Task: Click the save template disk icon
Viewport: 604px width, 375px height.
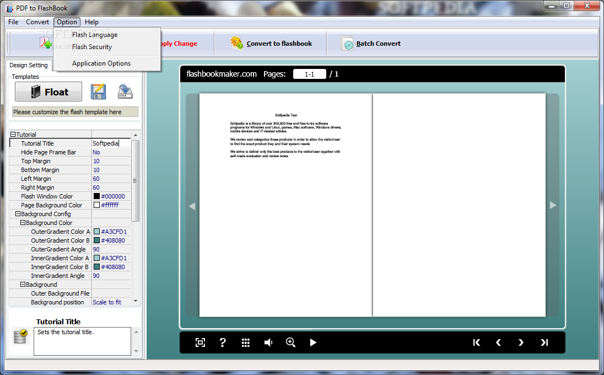Action: click(98, 92)
